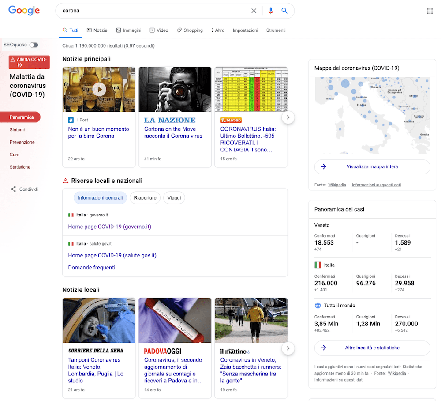Screen dimensions: 441x401
Task: Toggle the SEOquake switch
Action: [x=34, y=45]
